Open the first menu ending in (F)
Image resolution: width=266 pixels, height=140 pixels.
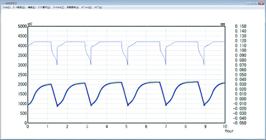tap(7, 7)
